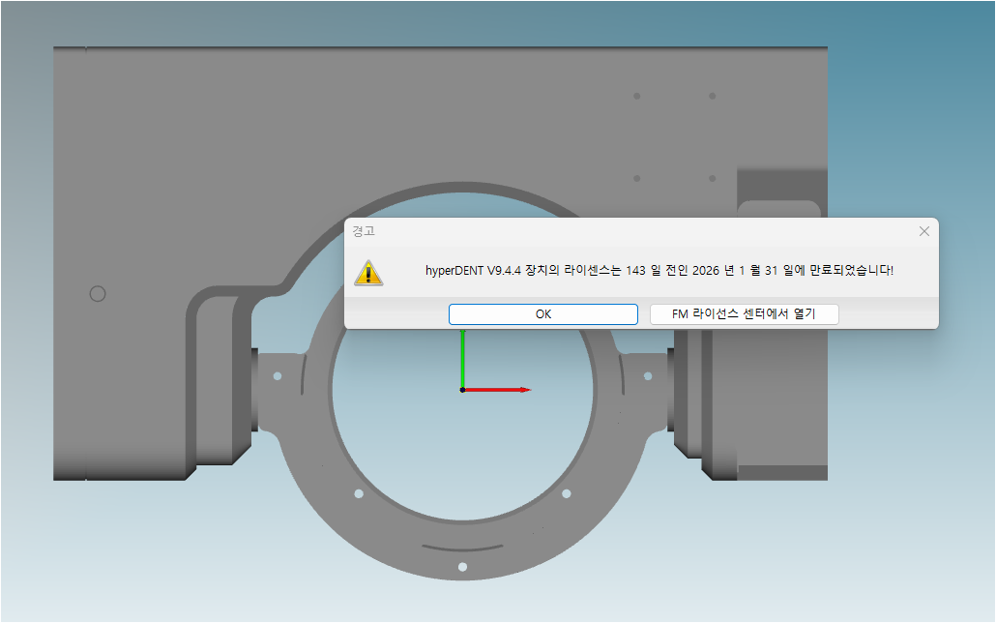The width and height of the screenshot is (996, 623).
Task: Click the black origin point of the axes
Action: click(x=462, y=390)
